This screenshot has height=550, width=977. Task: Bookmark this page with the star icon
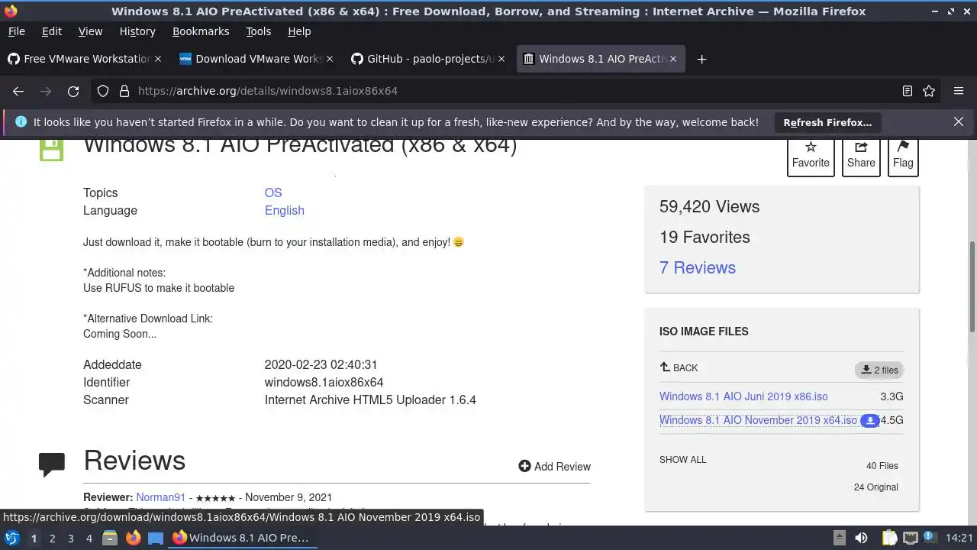tap(929, 91)
